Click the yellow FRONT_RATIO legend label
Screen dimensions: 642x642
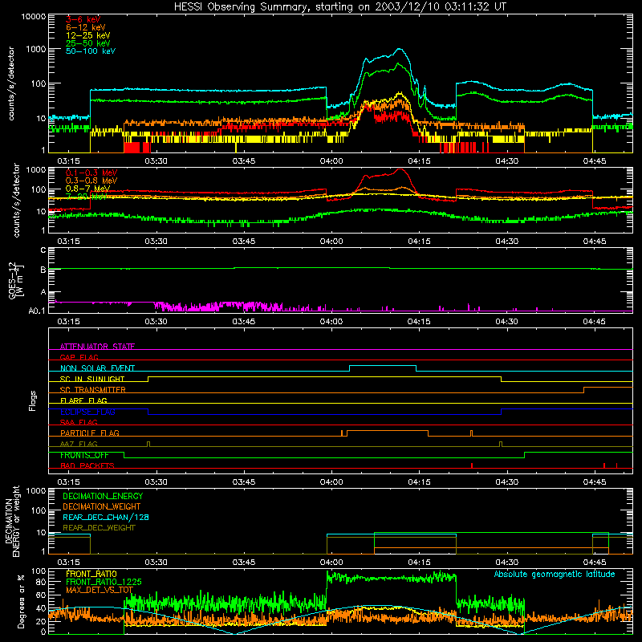[x=91, y=574]
